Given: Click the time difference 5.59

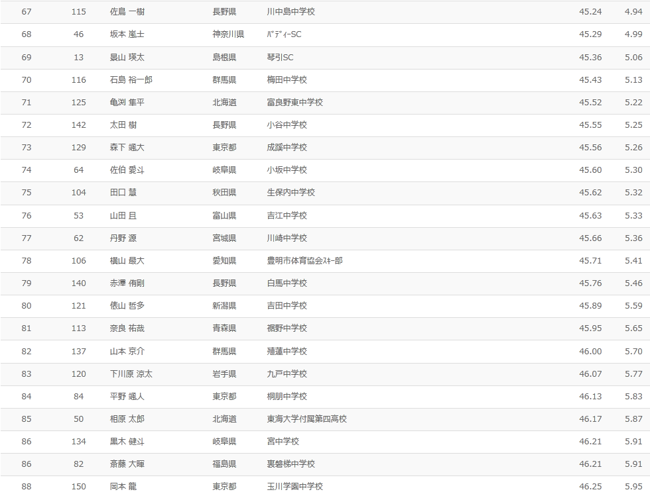Looking at the screenshot, I should tap(633, 306).
